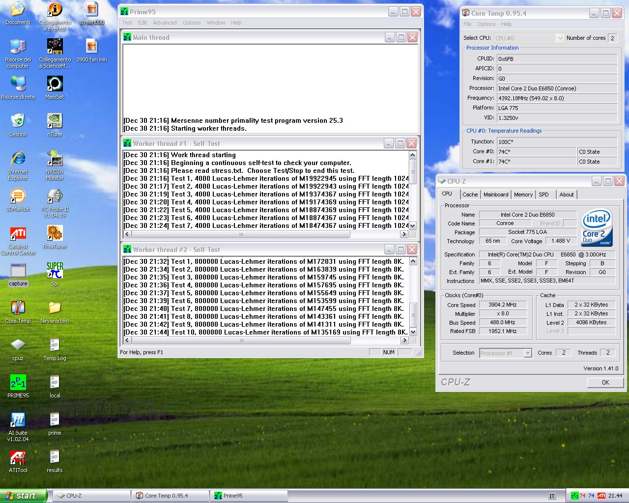Select the CPU-Z taskbar button
The width and height of the screenshot is (629, 503).
point(91,496)
